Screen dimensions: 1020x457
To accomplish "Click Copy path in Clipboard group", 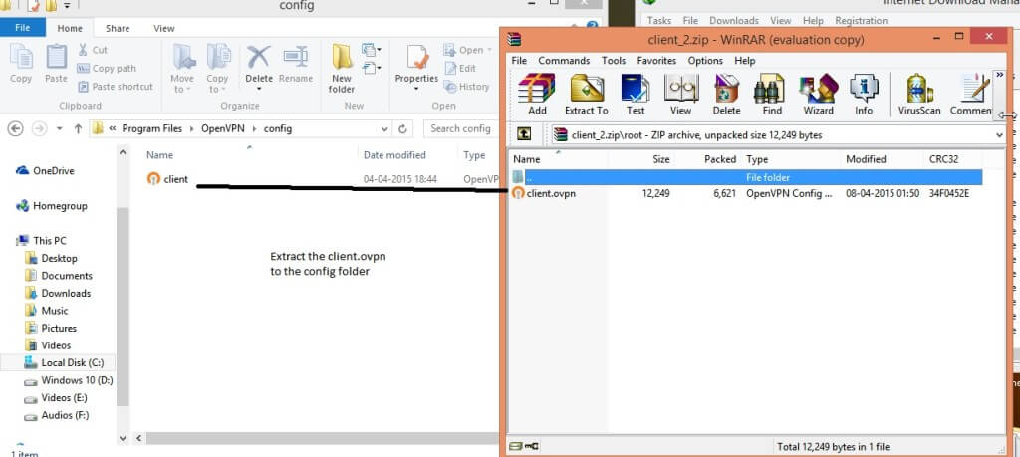I will (x=113, y=69).
